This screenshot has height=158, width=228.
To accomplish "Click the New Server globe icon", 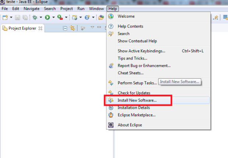I will pyautogui.click(x=75, y=17).
